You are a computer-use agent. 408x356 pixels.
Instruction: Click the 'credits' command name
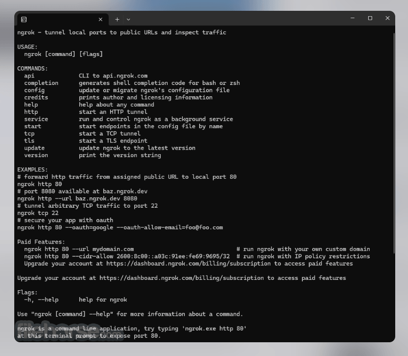click(36, 97)
